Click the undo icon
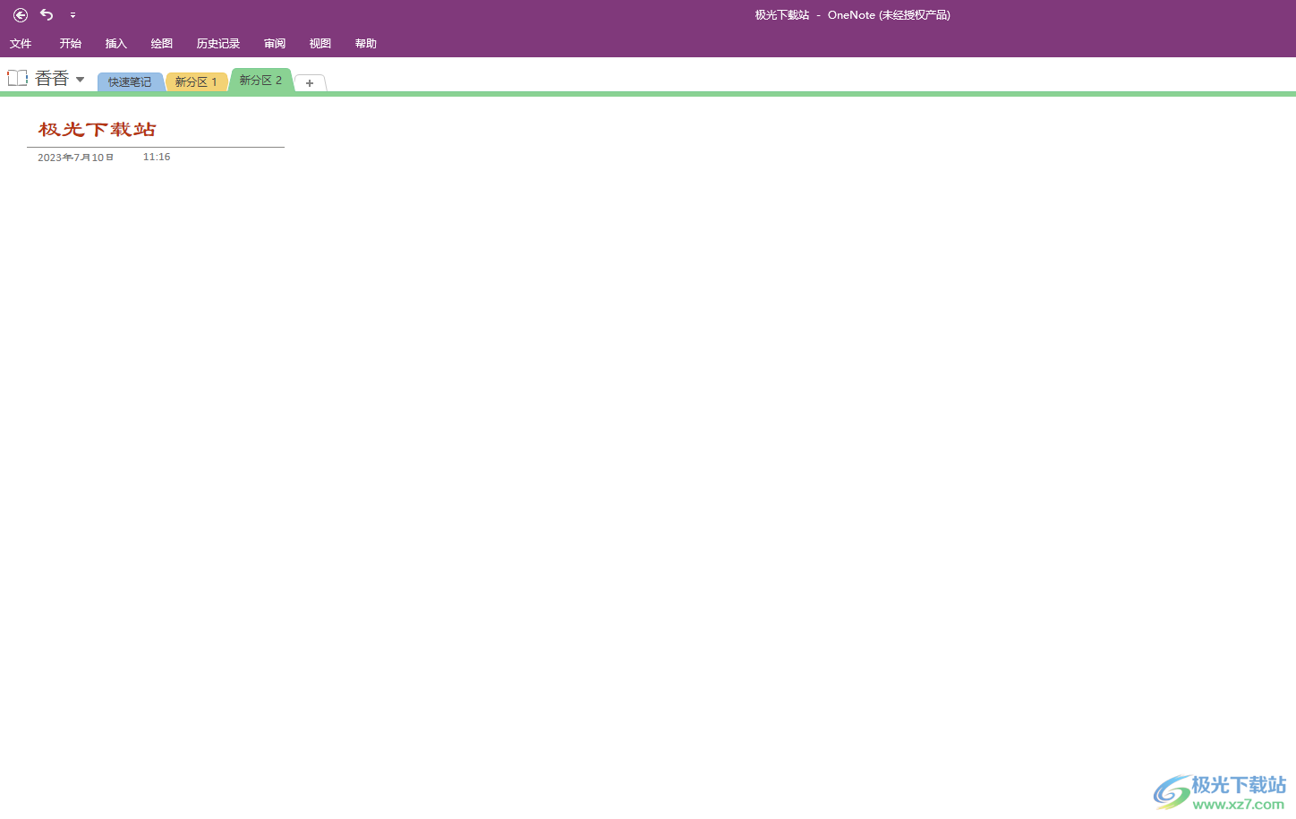 [x=47, y=15]
